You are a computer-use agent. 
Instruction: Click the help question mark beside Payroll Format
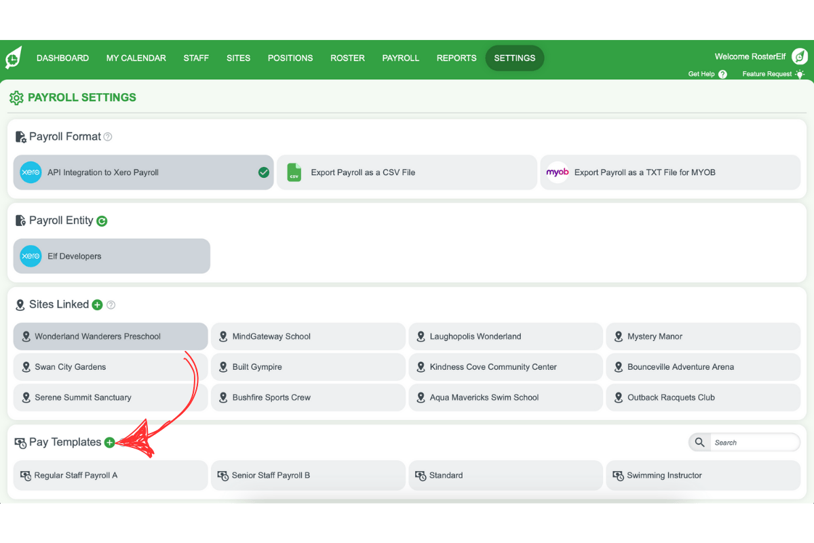coord(108,136)
